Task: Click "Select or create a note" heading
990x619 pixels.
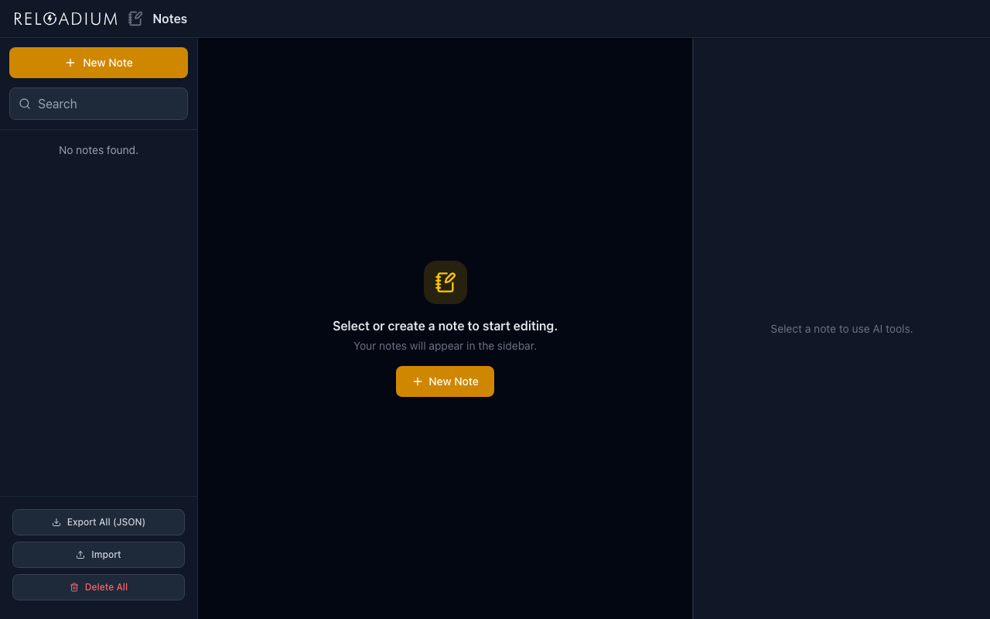Action: [445, 326]
